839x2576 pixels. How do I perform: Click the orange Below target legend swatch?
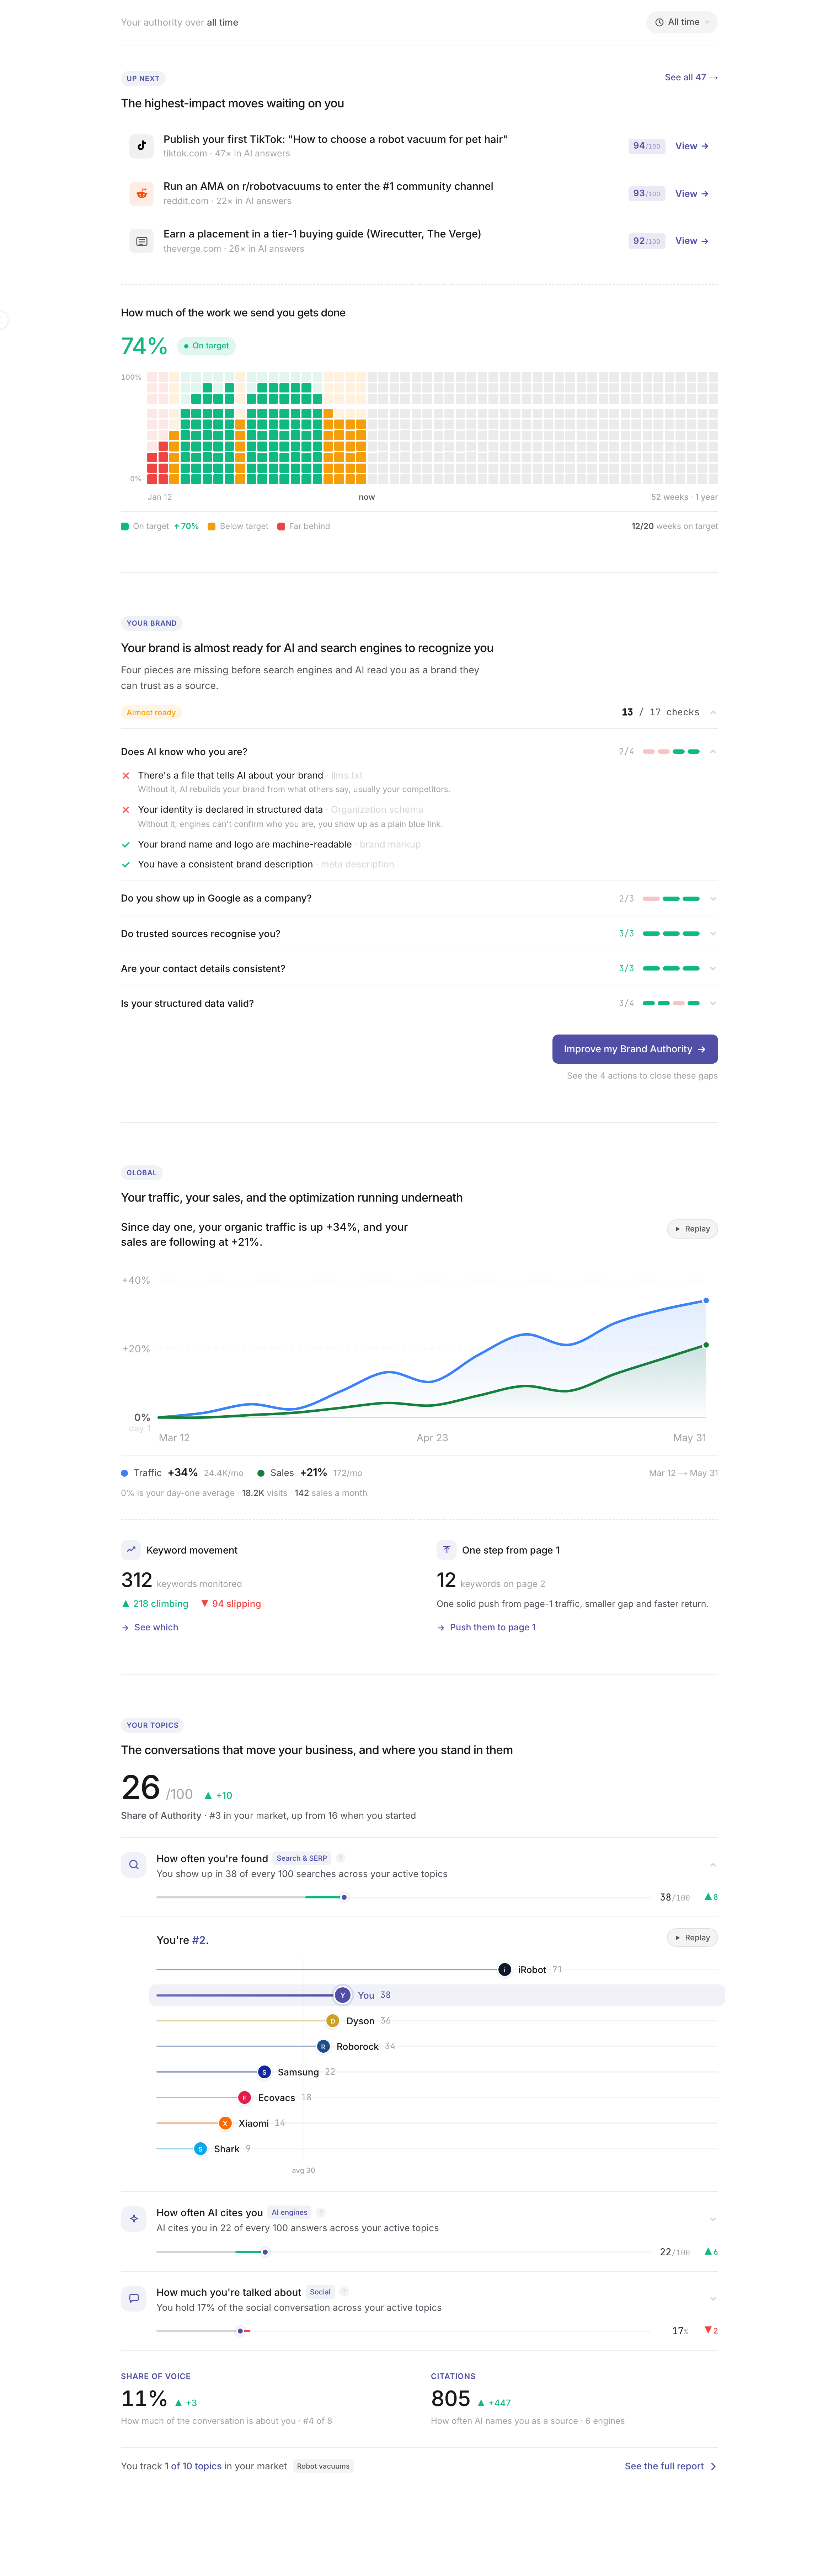[211, 526]
